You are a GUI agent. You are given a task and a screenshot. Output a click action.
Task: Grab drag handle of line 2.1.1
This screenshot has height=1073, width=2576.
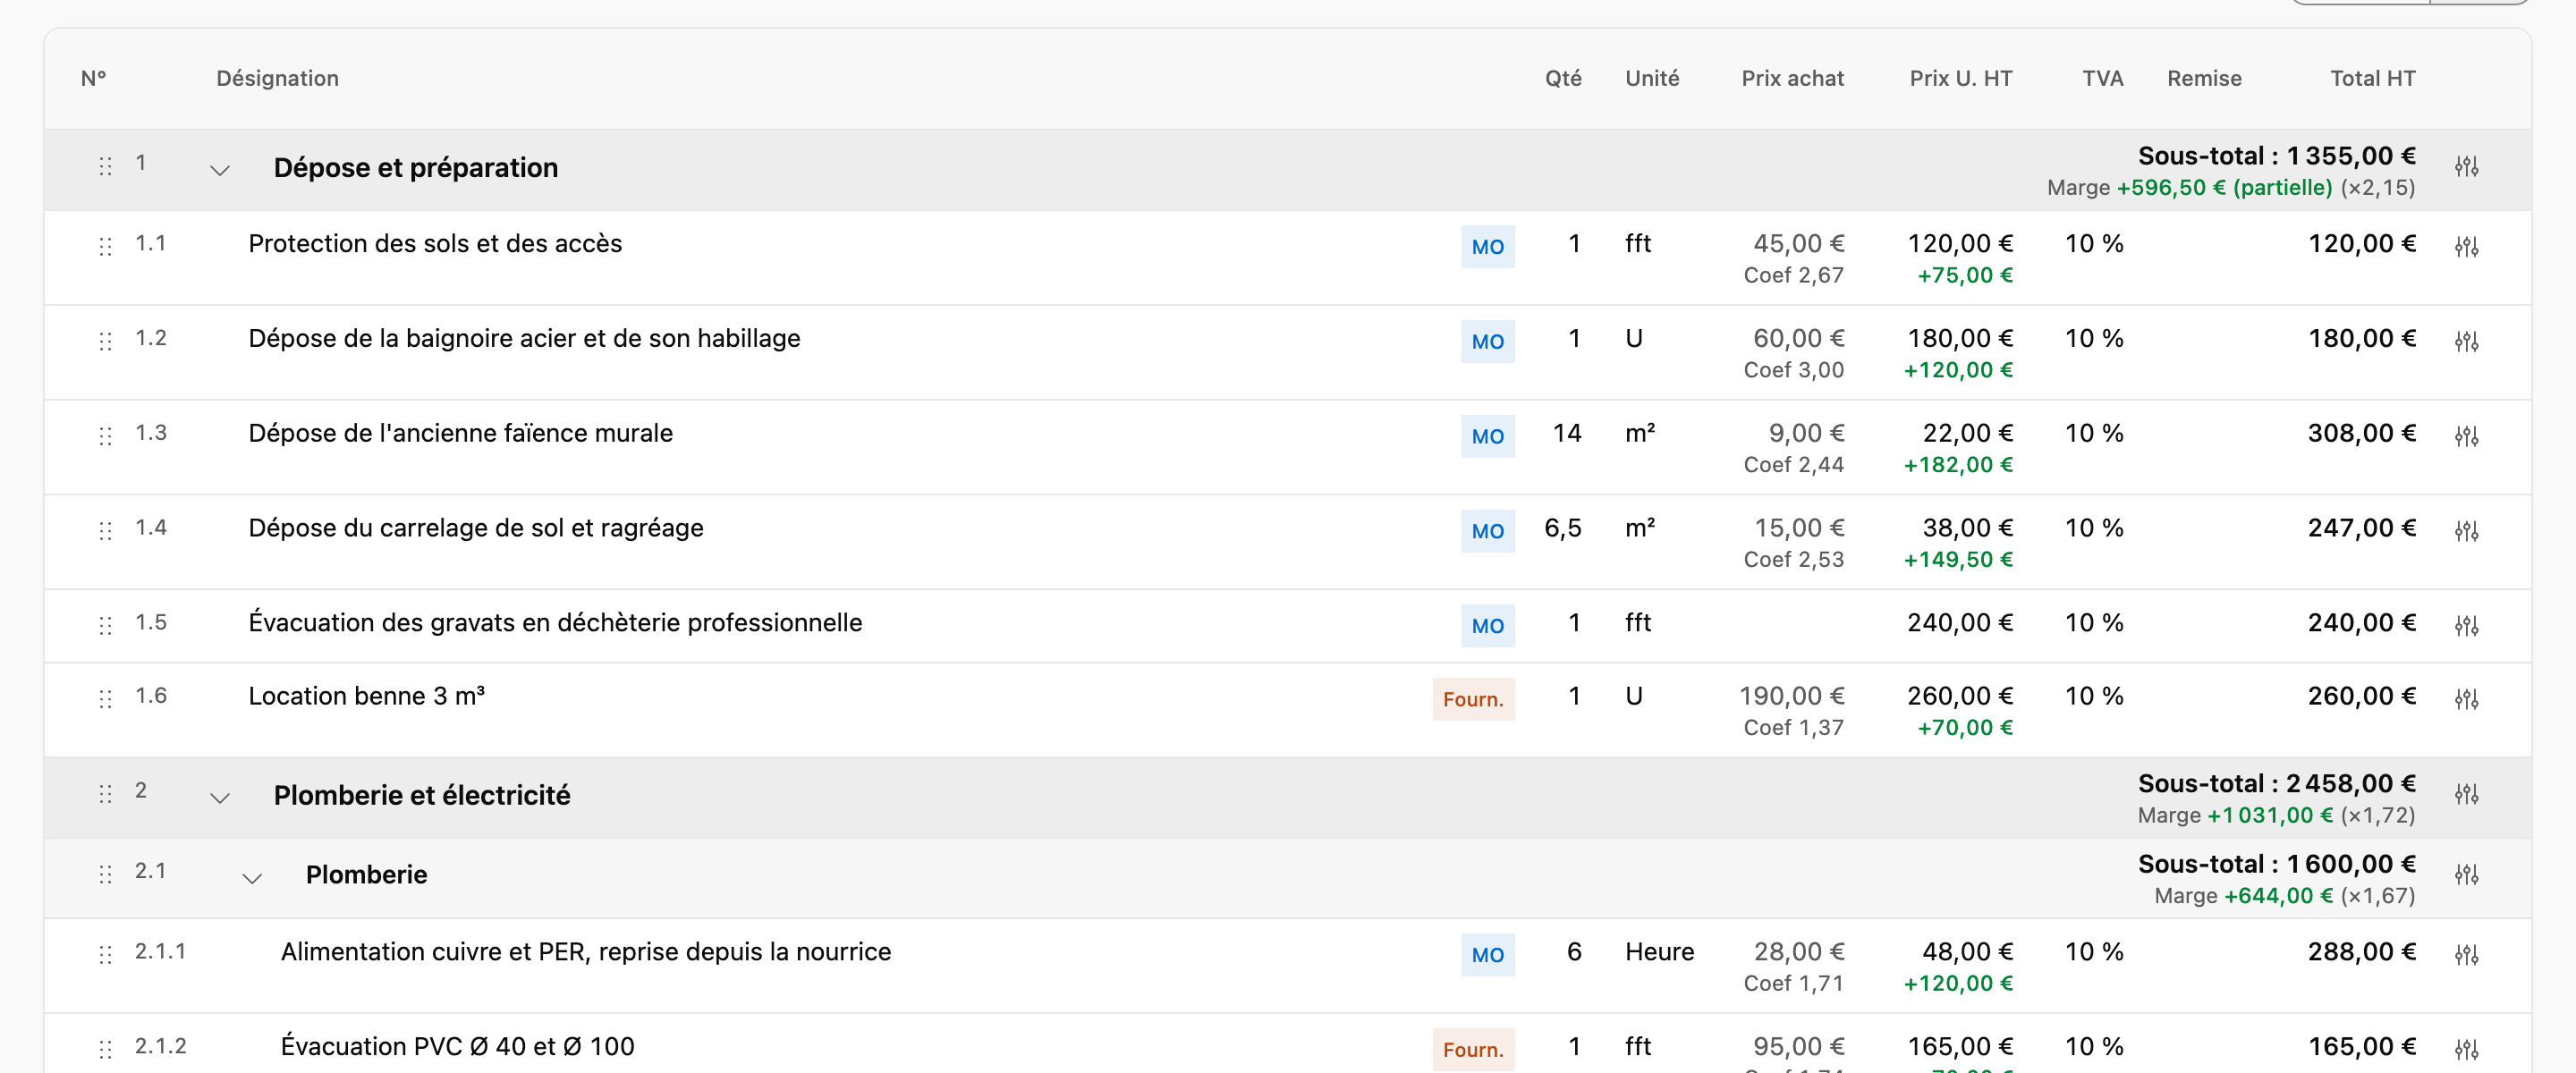105,955
